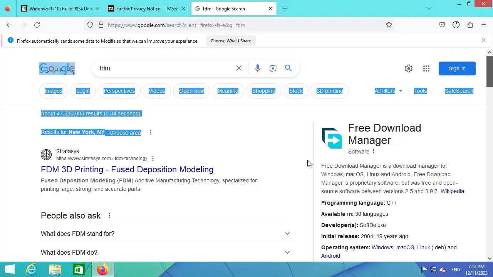Go back using the browser back arrow
The height and width of the screenshot is (277, 493).
[x=9, y=25]
